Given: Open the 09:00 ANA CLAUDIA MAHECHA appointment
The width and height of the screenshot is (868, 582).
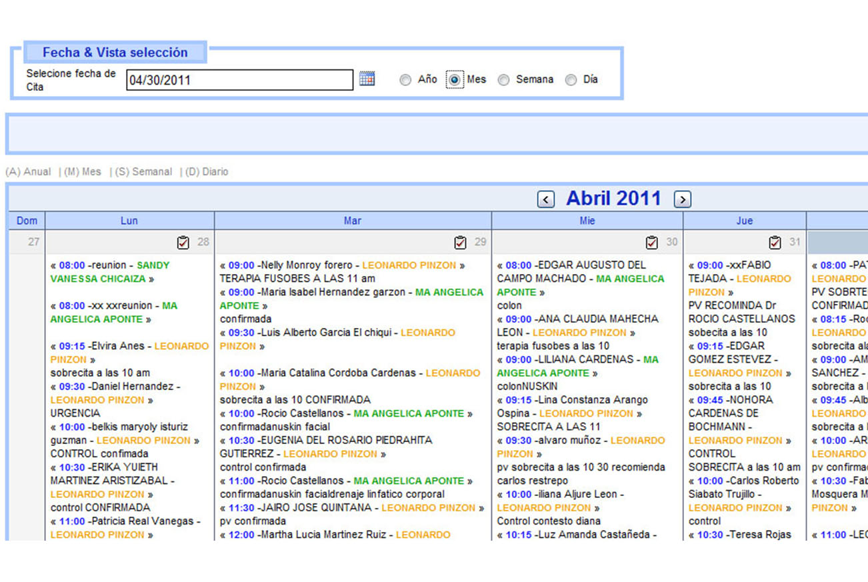Looking at the screenshot, I should pyautogui.click(x=578, y=325).
